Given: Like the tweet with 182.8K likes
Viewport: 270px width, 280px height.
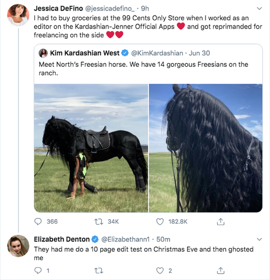Looking at the screenshot, I should point(160,222).
